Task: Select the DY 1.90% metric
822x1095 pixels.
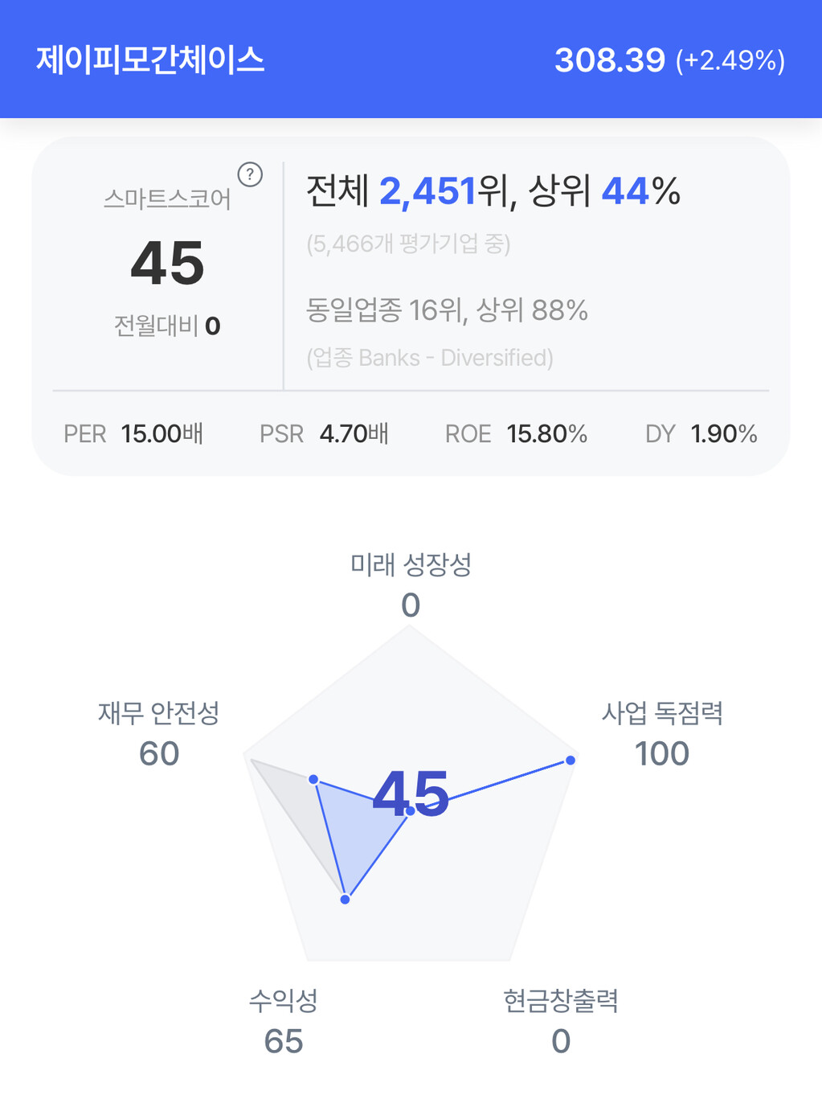Action: (701, 434)
